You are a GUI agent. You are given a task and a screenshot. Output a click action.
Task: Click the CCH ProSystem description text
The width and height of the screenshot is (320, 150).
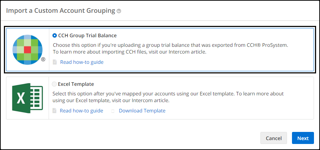click(x=170, y=49)
